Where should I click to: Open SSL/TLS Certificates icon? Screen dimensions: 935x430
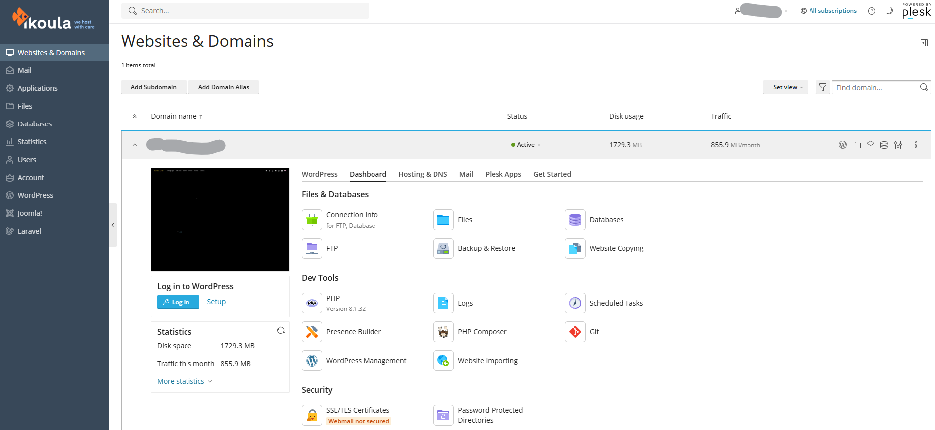(x=312, y=415)
